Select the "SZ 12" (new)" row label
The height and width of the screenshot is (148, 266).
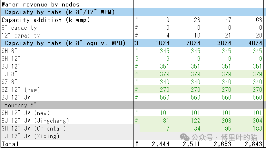(21, 90)
